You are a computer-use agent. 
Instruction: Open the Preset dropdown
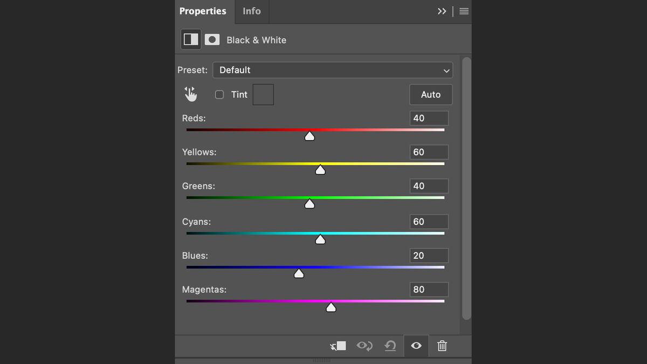click(333, 70)
